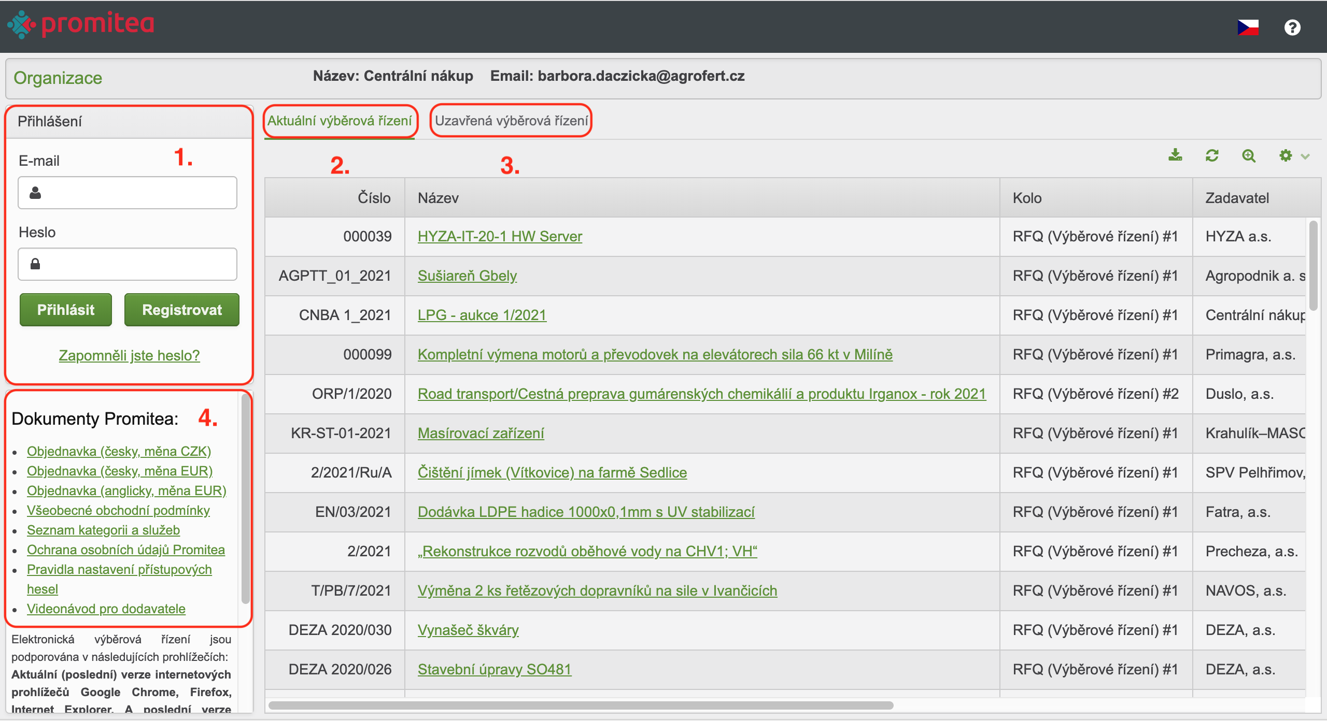
Task: Open LPG - aukce 1/2021 tender
Action: click(482, 315)
